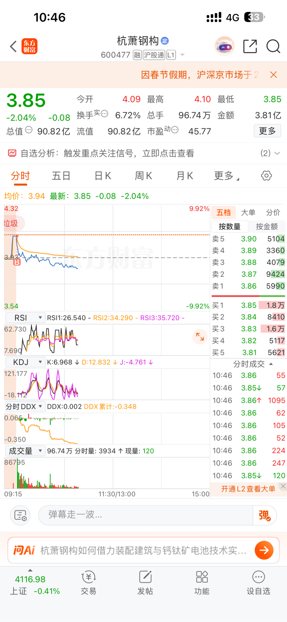Tap the L1 level tag

(x=171, y=55)
